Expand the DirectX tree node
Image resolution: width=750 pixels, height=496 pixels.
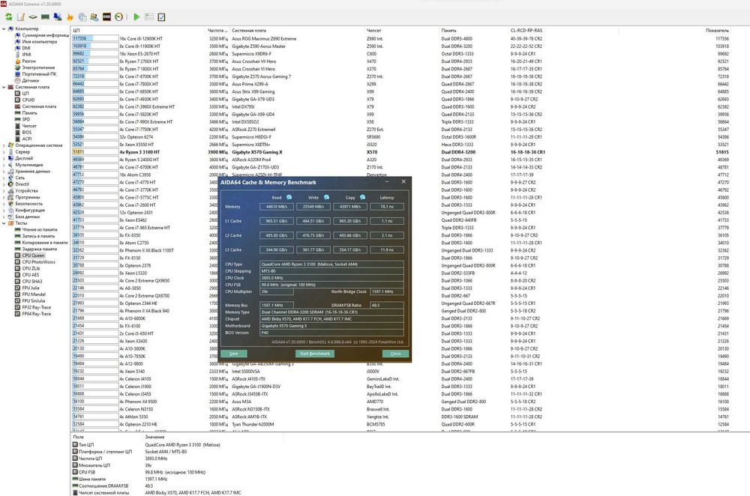click(x=4, y=184)
